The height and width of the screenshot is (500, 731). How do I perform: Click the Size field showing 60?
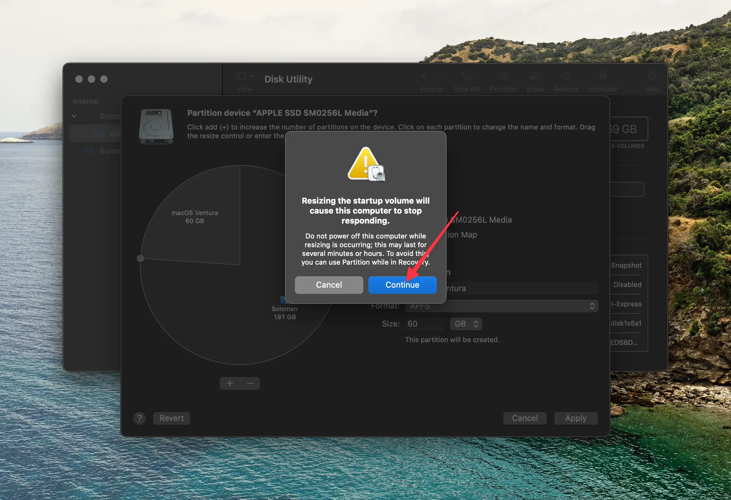point(424,324)
